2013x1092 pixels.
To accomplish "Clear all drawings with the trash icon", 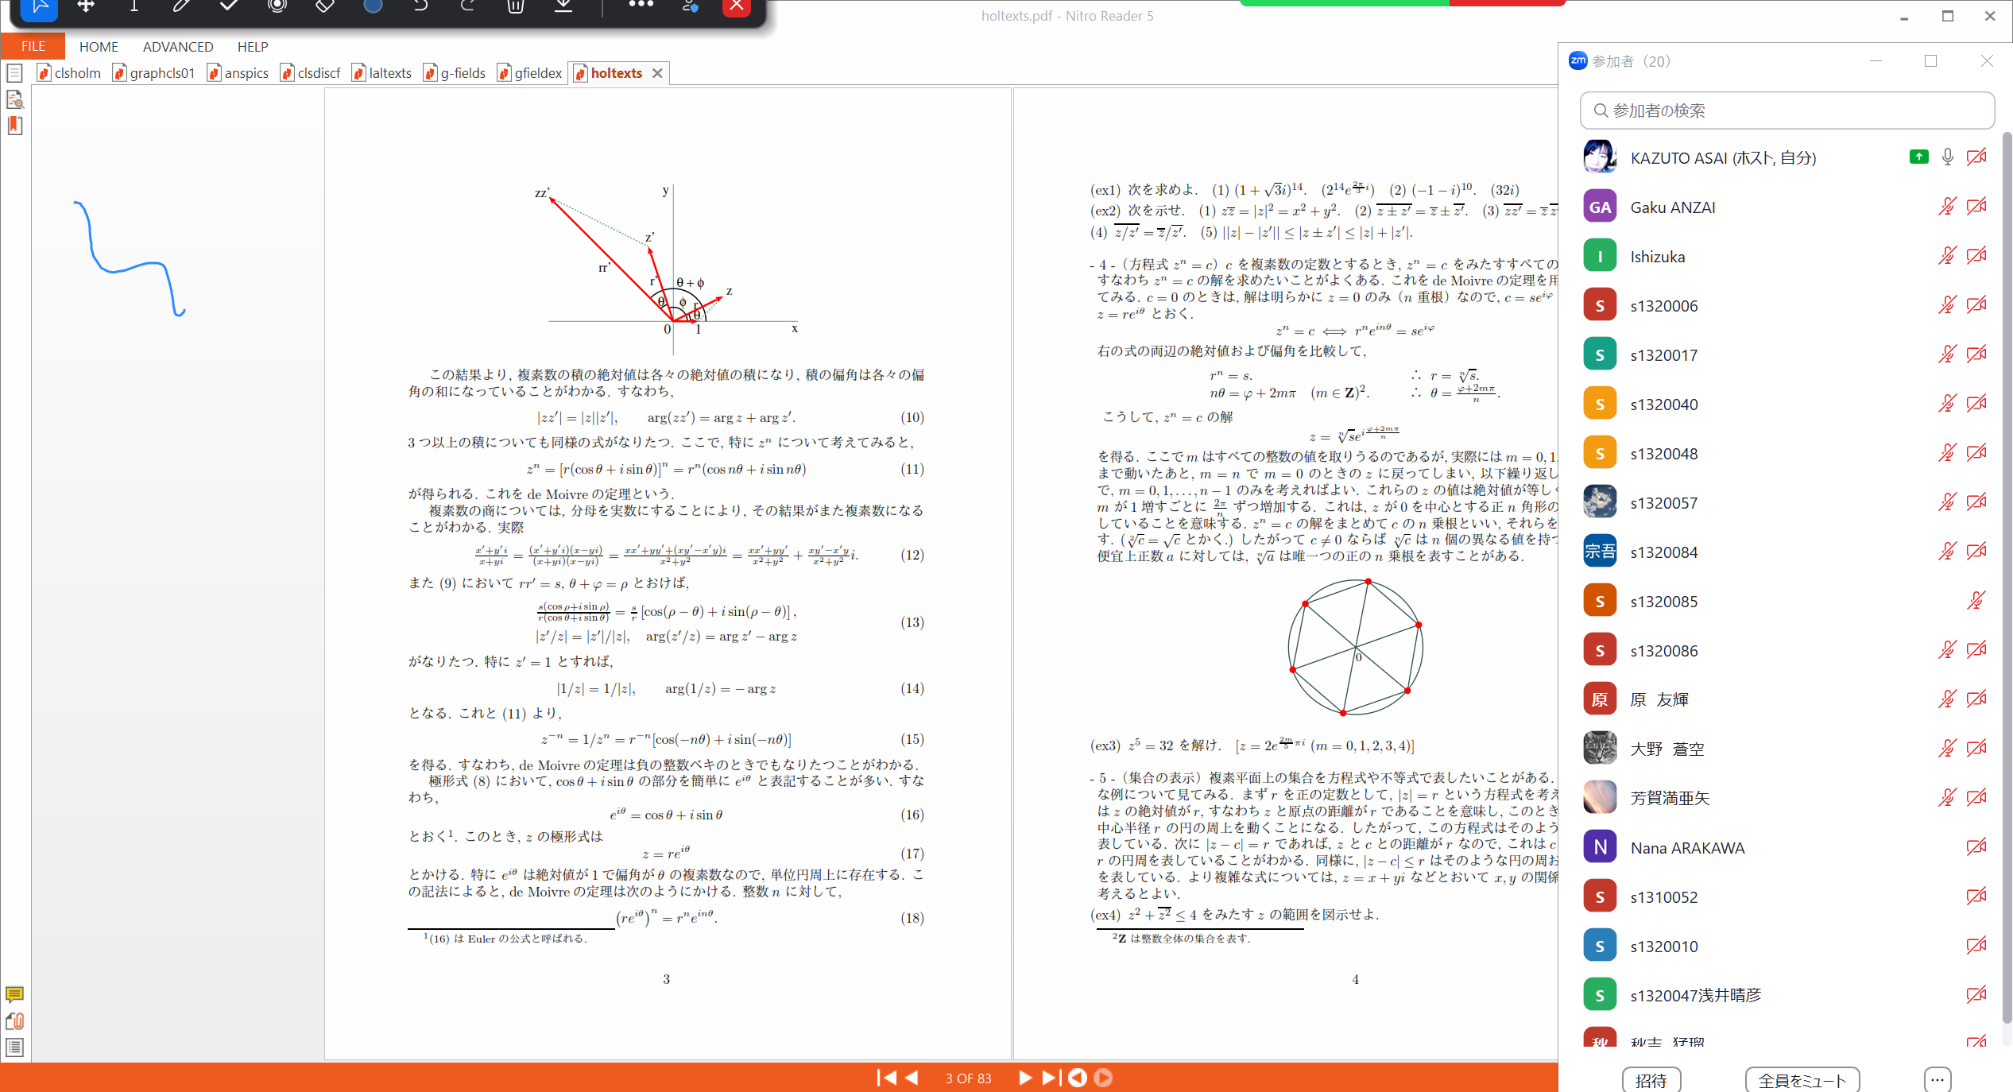I will [515, 8].
